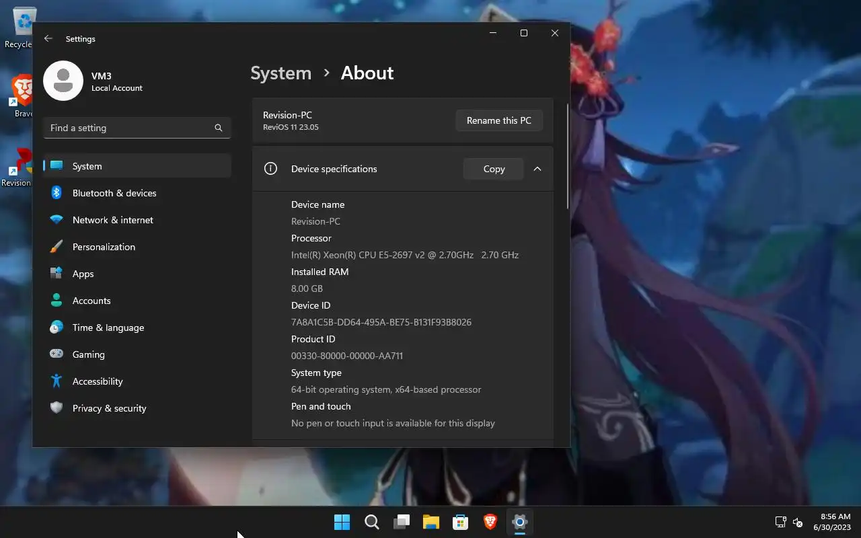Click the Find a setting search box

click(137, 128)
